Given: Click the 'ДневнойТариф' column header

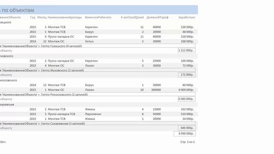Looking at the screenshot, I should coord(158,17).
